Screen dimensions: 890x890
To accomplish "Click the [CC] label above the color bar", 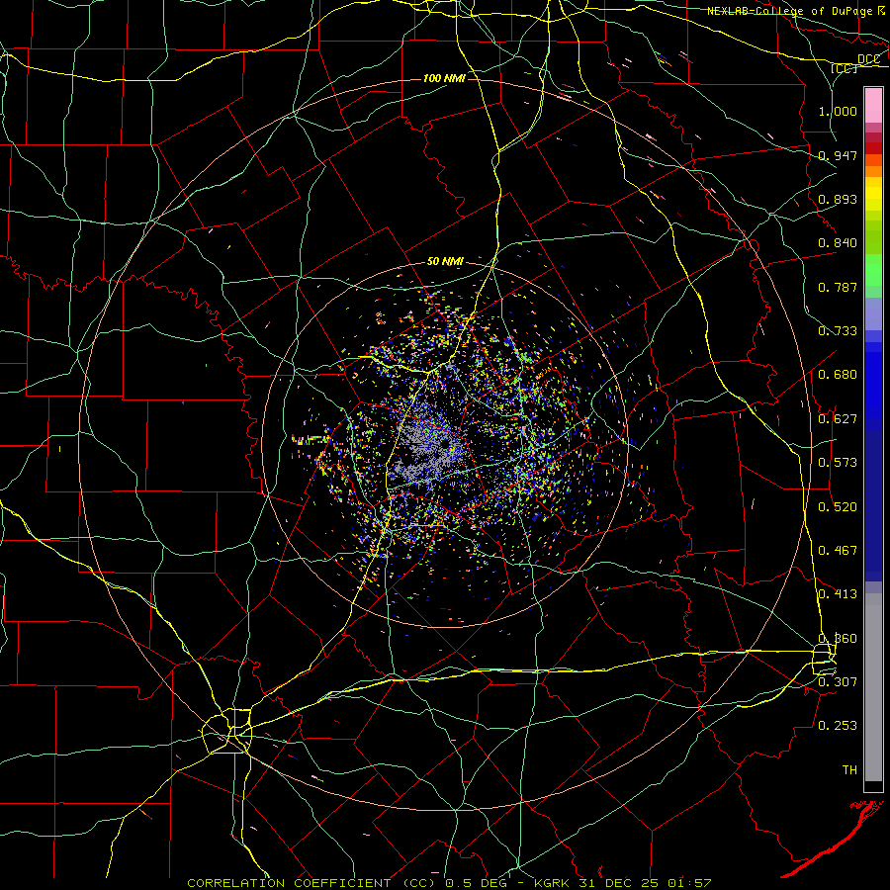I will (x=845, y=68).
